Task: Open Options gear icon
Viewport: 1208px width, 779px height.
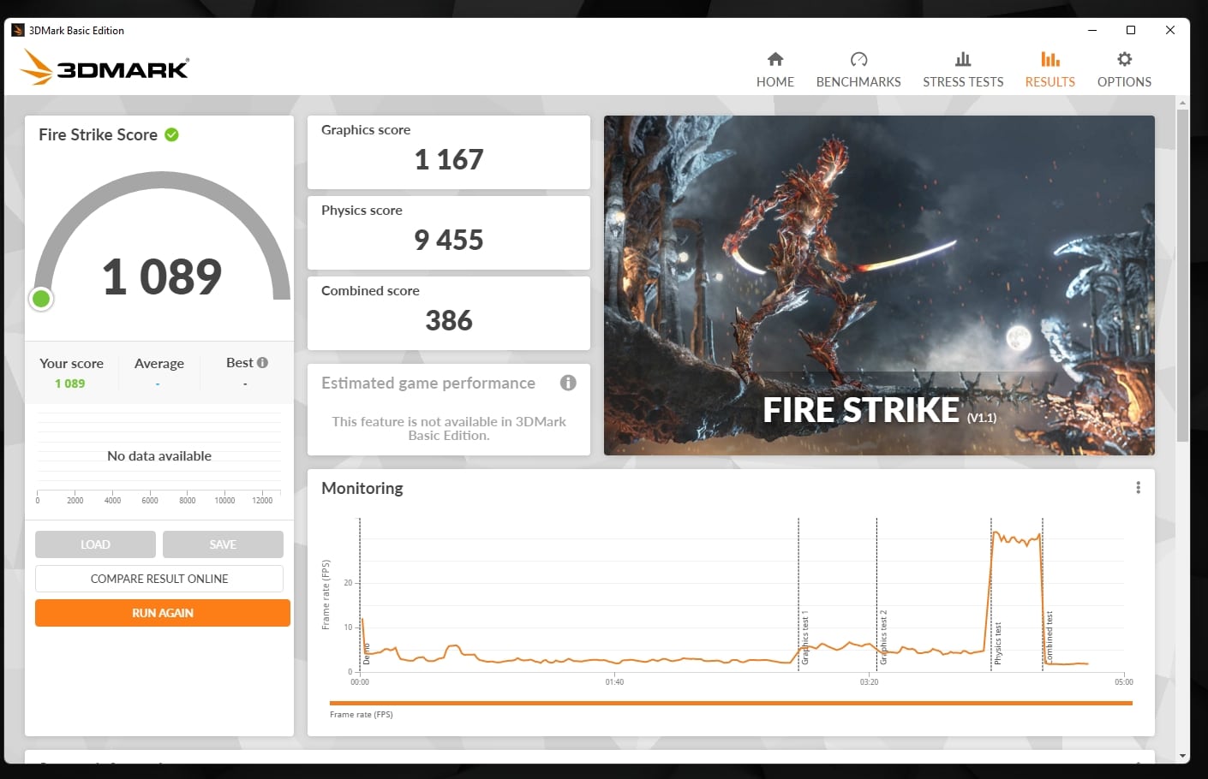Action: (x=1124, y=59)
